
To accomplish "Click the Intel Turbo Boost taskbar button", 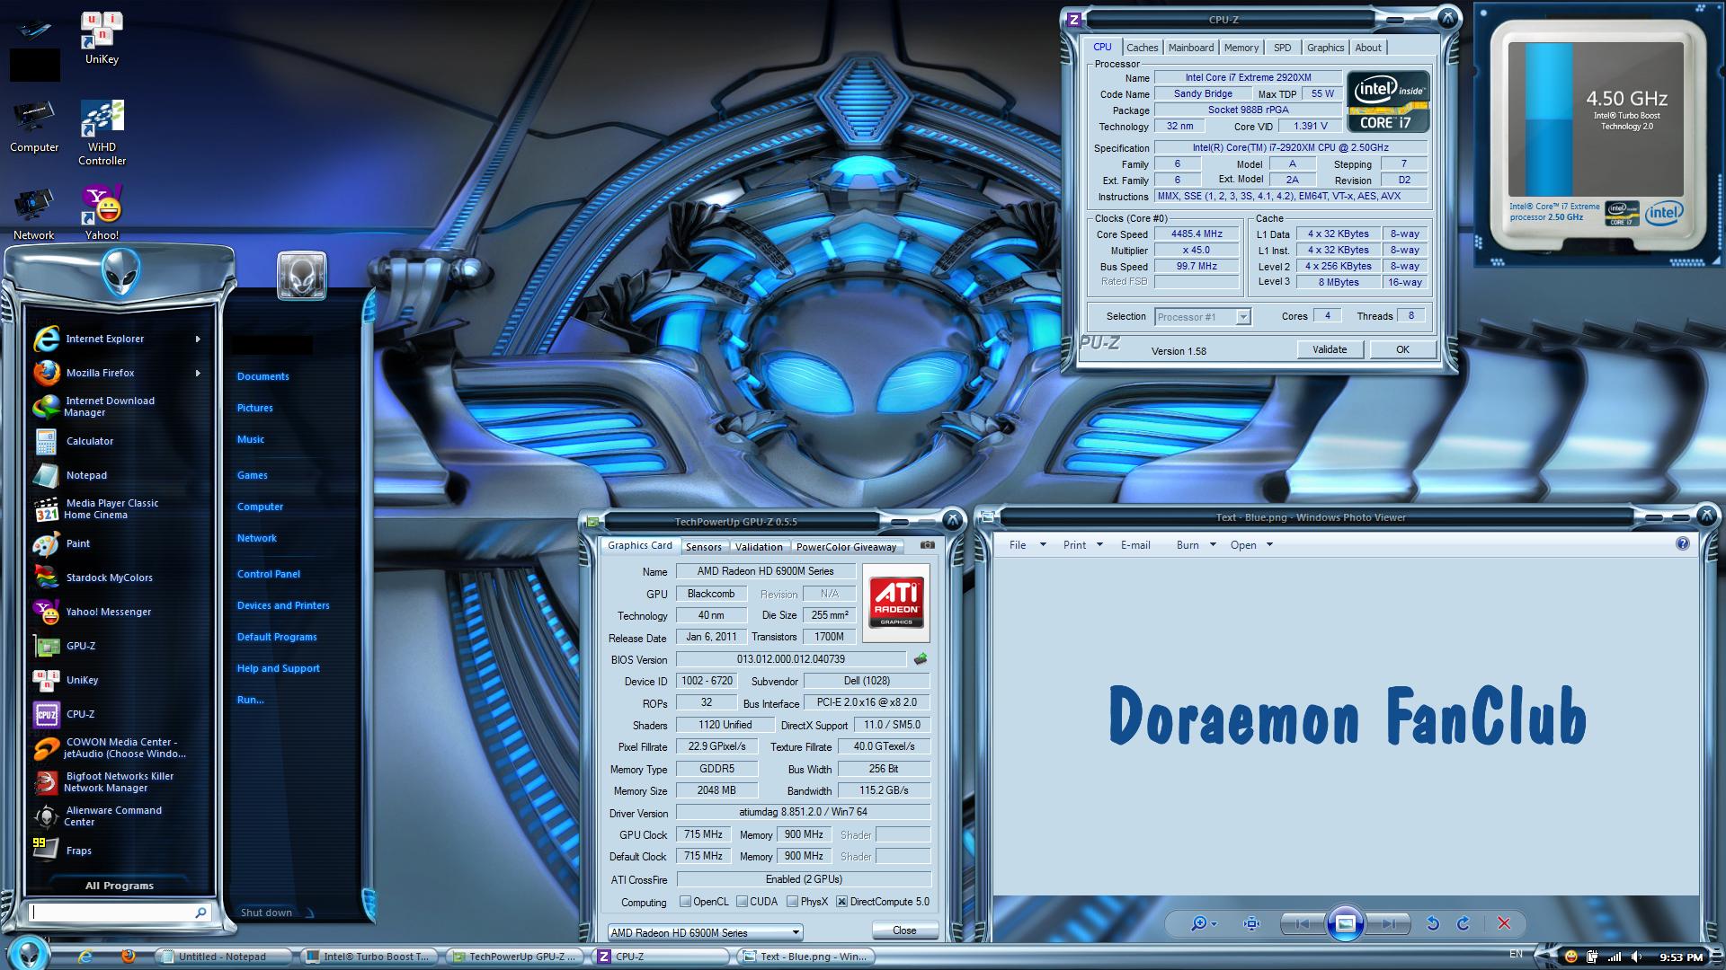I will [369, 957].
